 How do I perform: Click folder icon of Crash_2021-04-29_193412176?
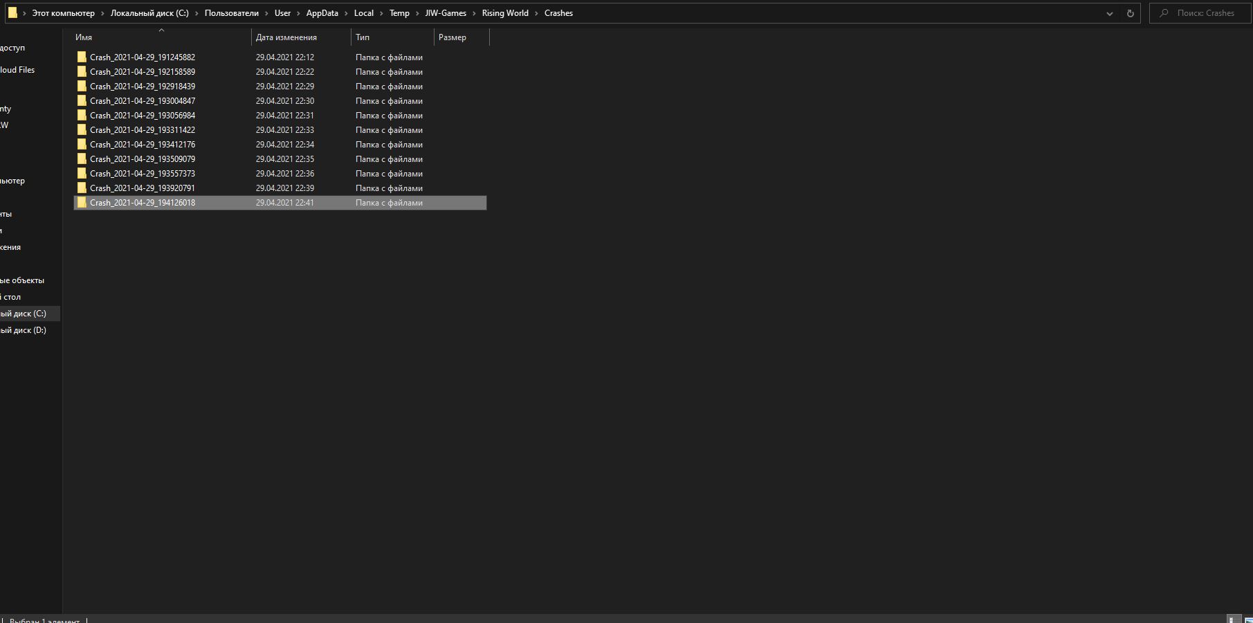point(82,145)
